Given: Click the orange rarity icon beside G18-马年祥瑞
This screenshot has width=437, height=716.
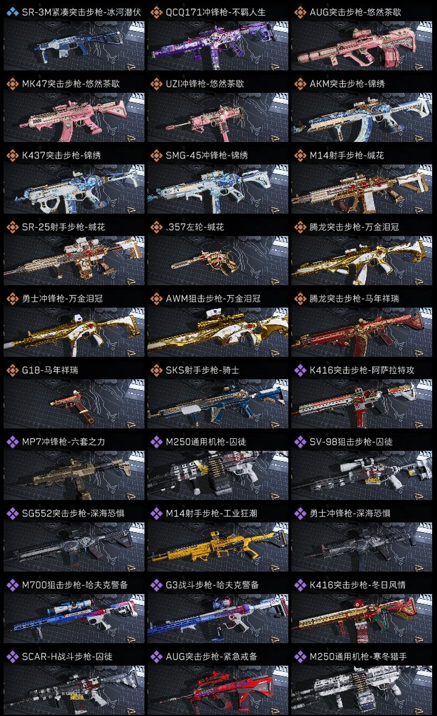Looking at the screenshot, I should click(x=12, y=370).
